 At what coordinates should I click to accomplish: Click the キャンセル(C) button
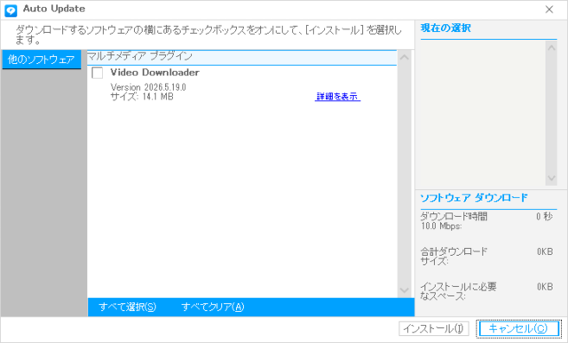point(518,329)
